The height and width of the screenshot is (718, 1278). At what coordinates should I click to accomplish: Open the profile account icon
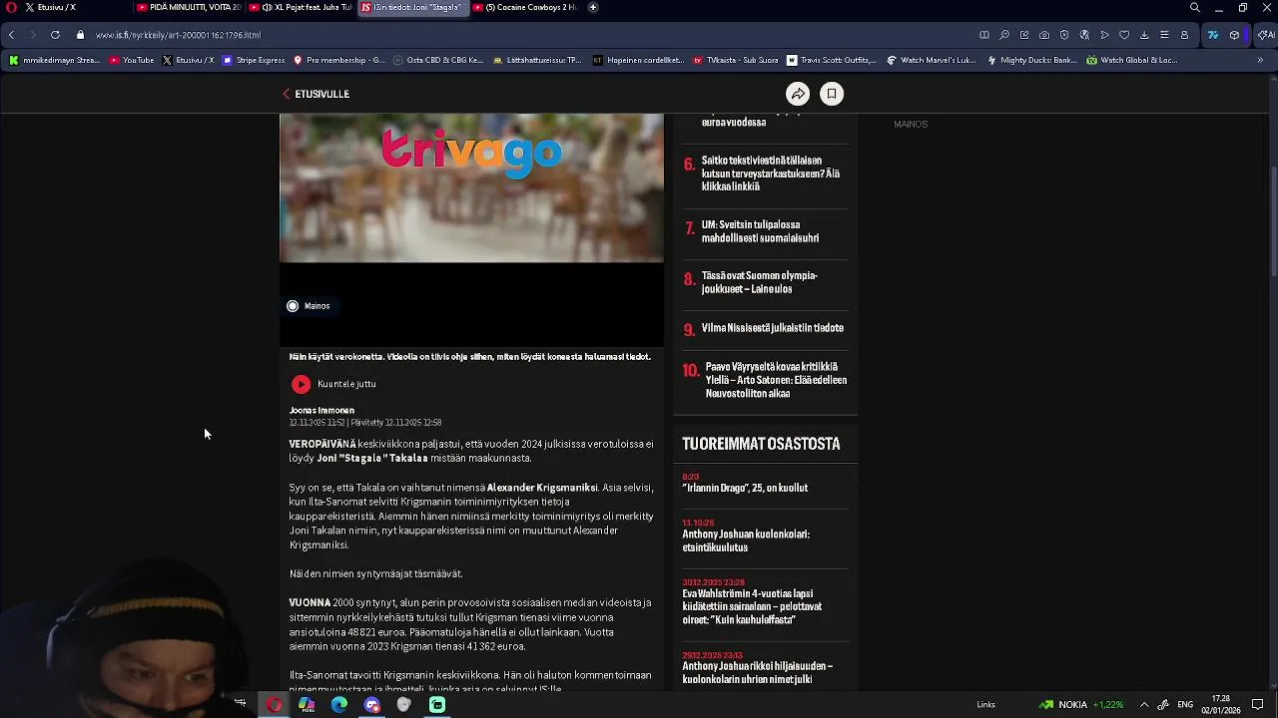pyautogui.click(x=1184, y=35)
